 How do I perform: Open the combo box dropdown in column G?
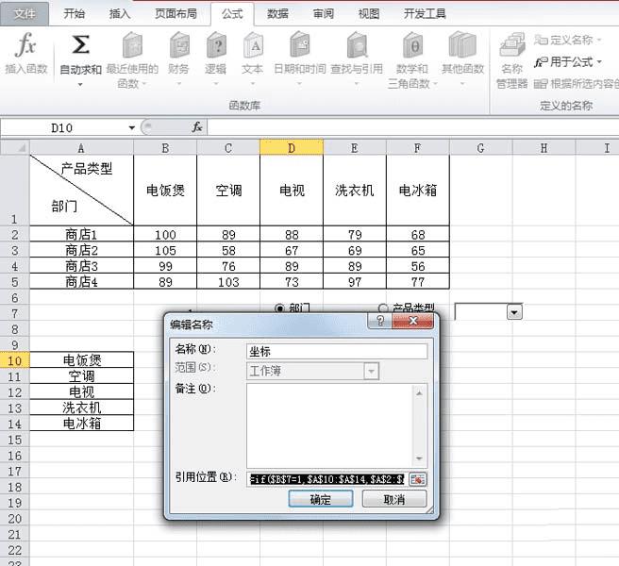514,312
